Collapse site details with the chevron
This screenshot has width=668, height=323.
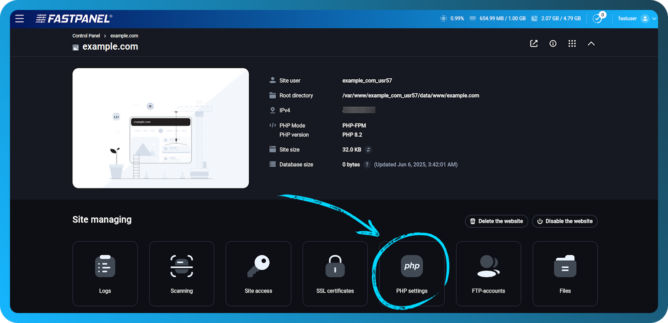(591, 43)
